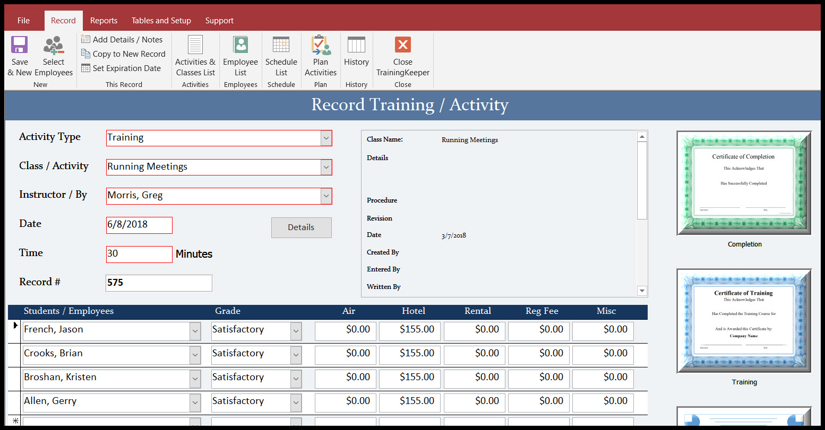Screen dimensions: 825x430
Task: Click the Date field showing 6/8/2018
Action: point(138,225)
